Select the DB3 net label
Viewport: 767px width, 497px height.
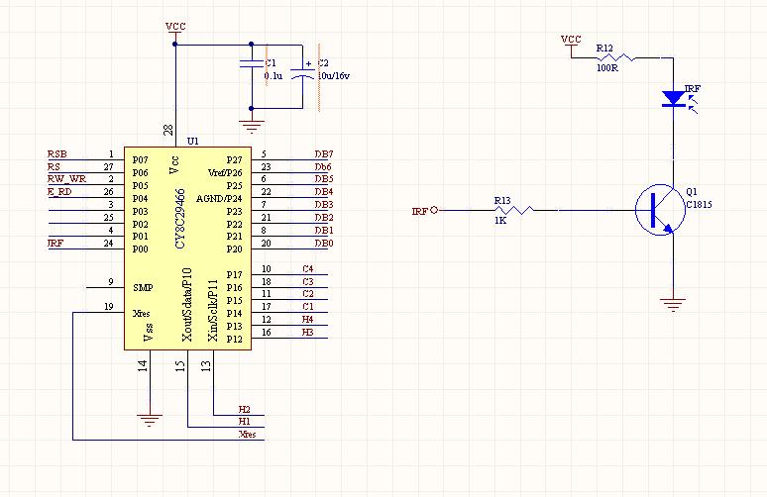coord(324,204)
